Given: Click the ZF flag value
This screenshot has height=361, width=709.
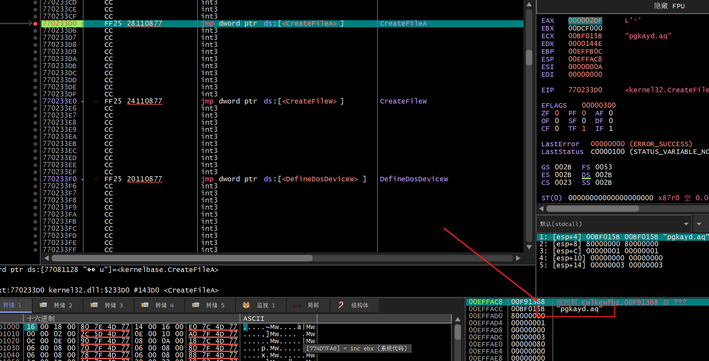Looking at the screenshot, I should [x=557, y=113].
